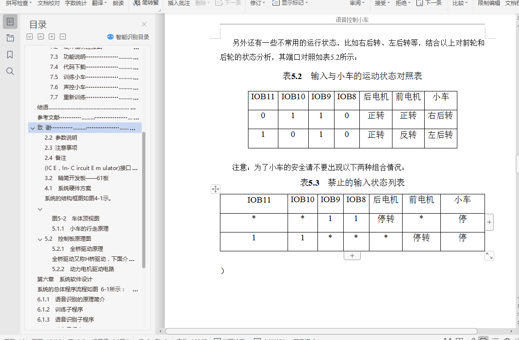Image resolution: width=519 pixels, height=340 pixels.
Task: Select outline entry 5.1.1 小车的行走原理
Action: (x=81, y=229)
